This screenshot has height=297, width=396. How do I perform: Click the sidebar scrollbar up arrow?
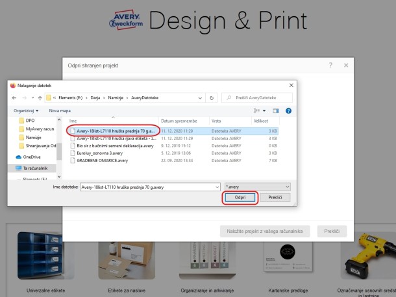click(59, 119)
